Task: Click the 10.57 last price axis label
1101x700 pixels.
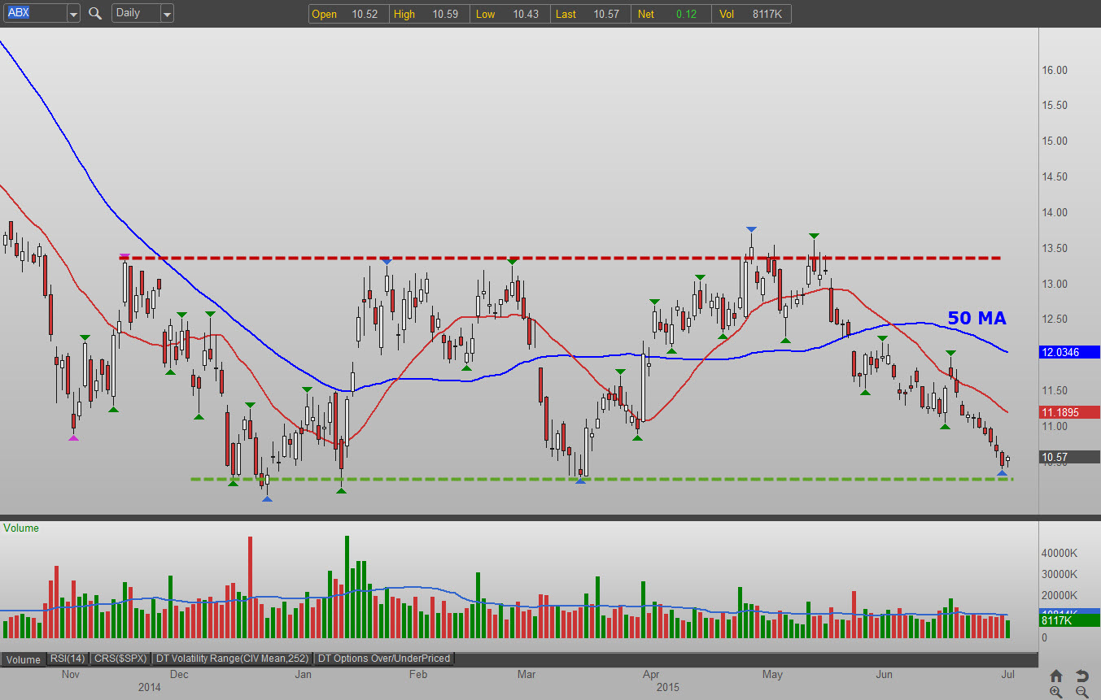Action: coord(1070,457)
